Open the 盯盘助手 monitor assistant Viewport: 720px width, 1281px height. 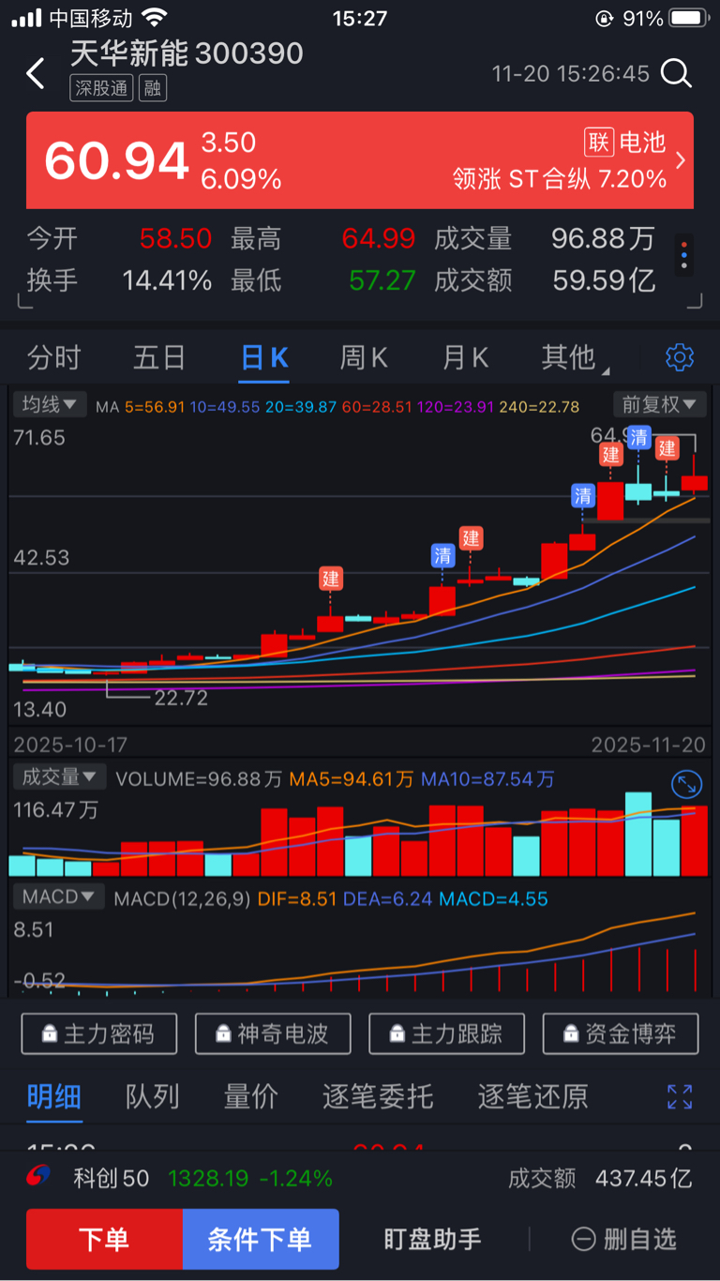point(433,1239)
